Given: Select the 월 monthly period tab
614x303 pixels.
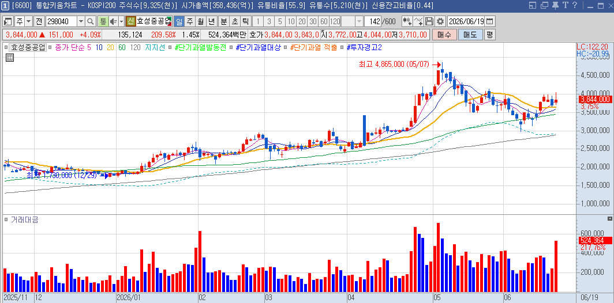Looking at the screenshot, I should (x=200, y=21).
